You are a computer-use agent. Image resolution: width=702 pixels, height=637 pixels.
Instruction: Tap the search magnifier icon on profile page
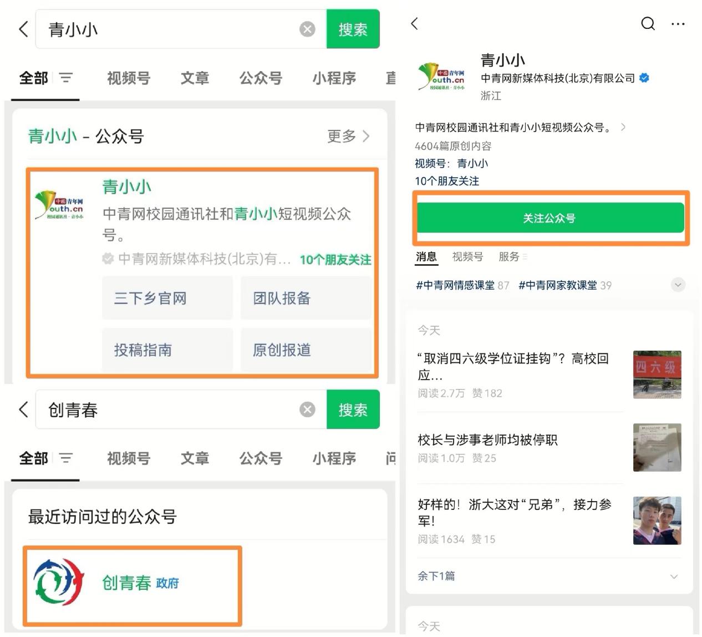648,24
